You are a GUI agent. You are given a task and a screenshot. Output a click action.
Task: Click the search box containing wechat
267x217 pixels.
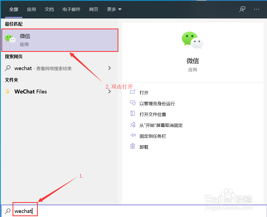(x=134, y=211)
